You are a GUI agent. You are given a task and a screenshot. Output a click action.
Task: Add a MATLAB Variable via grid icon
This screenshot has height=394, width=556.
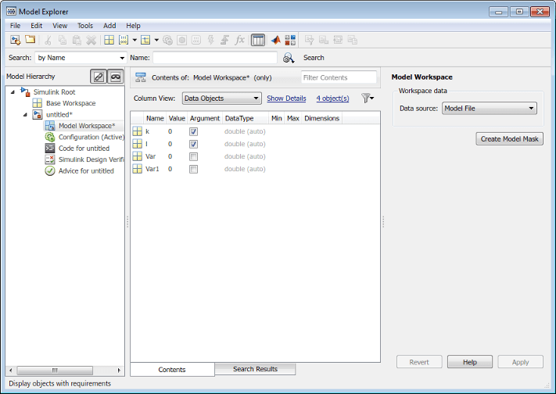[109, 40]
